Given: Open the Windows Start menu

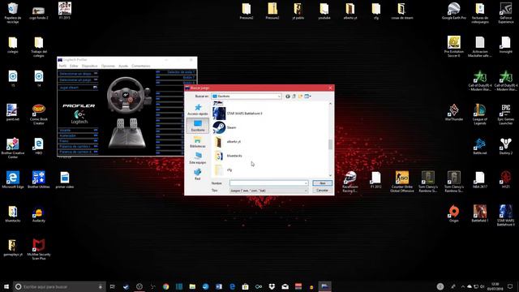Looking at the screenshot, I should coord(6,286).
